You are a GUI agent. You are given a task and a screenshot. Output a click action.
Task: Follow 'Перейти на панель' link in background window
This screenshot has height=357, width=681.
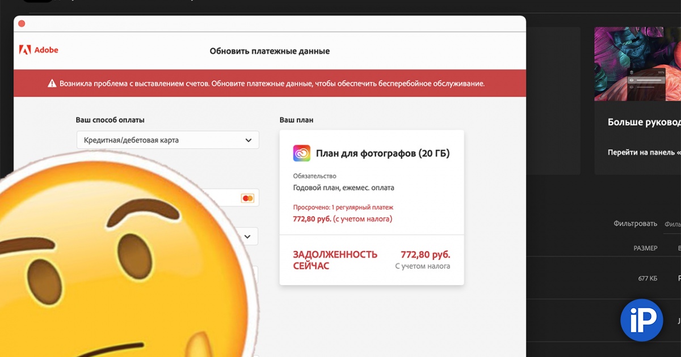tap(644, 153)
